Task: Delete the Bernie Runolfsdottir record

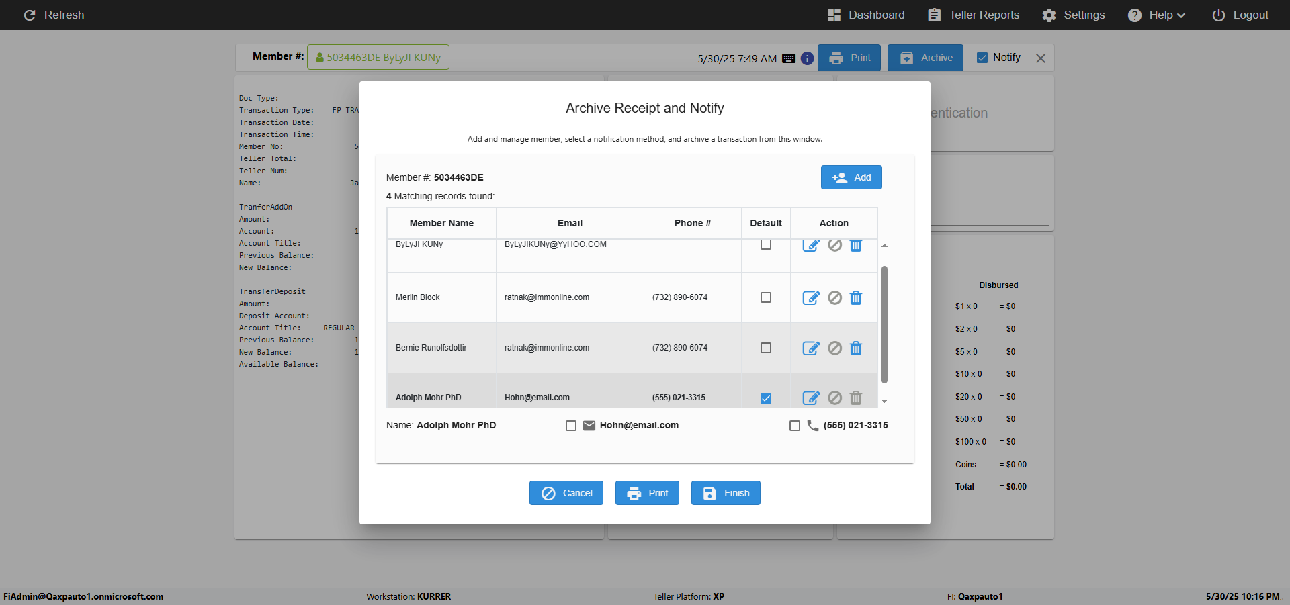Action: click(856, 348)
